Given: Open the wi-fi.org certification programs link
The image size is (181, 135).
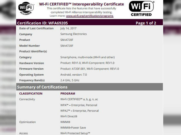Looking at the screenshot, I should tap(90, 16).
